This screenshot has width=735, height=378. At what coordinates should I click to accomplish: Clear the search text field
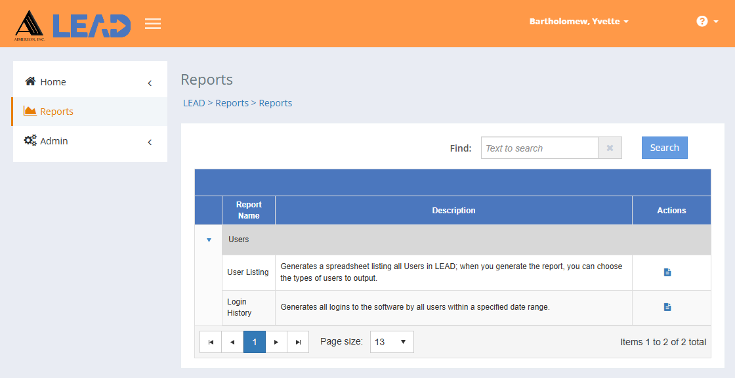tap(610, 148)
